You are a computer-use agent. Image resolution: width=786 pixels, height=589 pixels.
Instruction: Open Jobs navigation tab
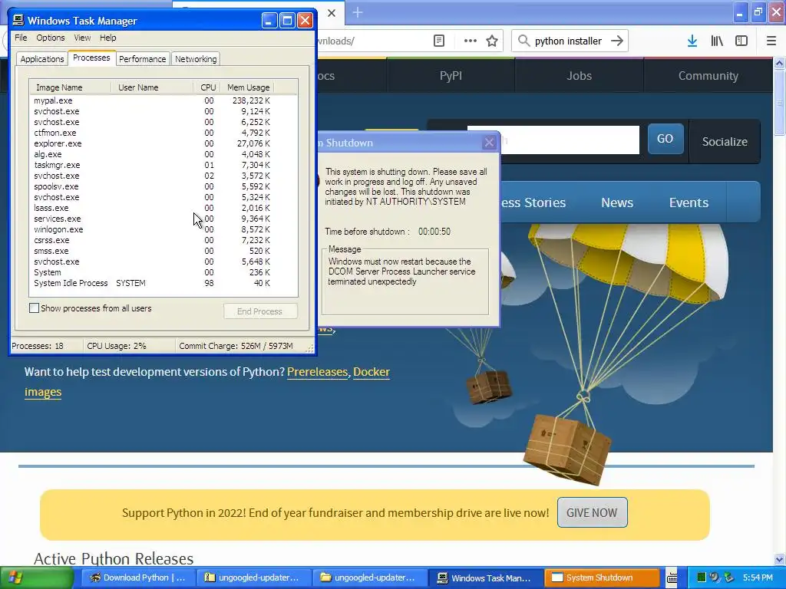click(x=579, y=76)
